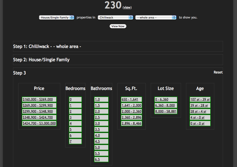Select lot size 8,000 - 58,881
Screen dimensions: 237x167
click(166, 111)
